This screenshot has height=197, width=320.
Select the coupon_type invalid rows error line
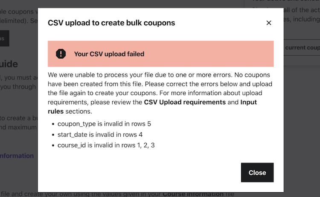point(104,124)
